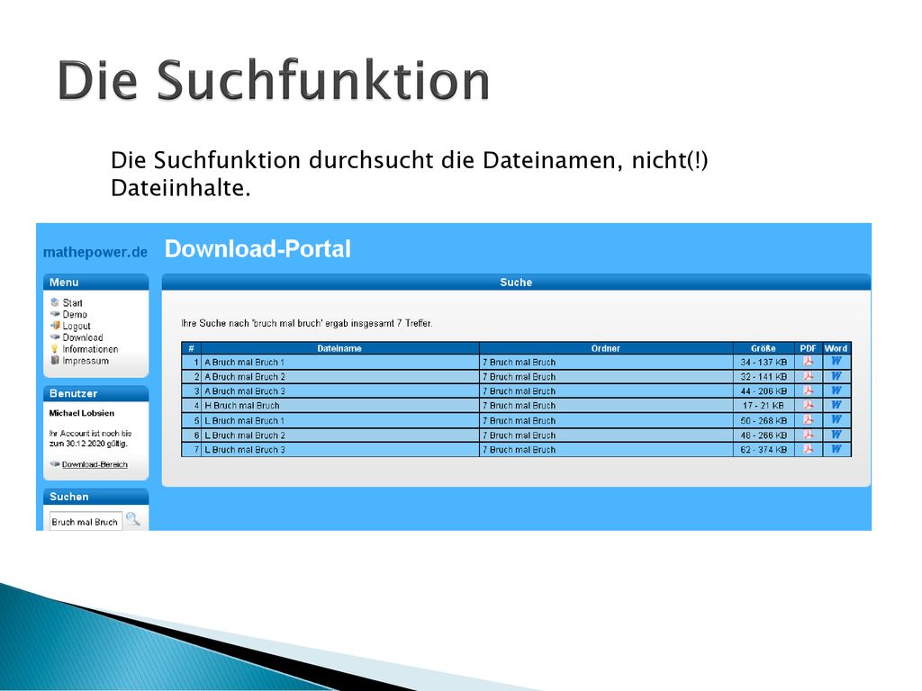The width and height of the screenshot is (922, 691).
Task: Click folder cell in row 1
Action: [606, 362]
